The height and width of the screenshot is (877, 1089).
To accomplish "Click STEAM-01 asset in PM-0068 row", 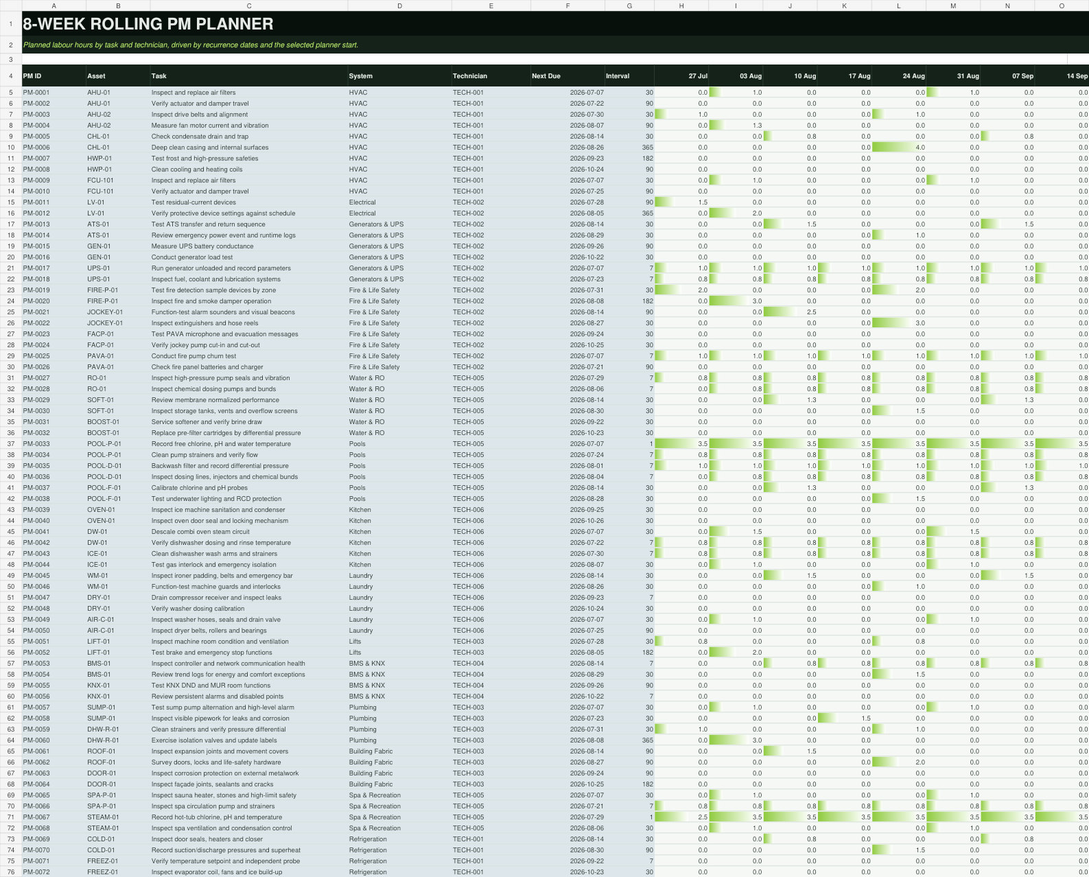I will point(118,828).
